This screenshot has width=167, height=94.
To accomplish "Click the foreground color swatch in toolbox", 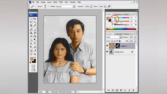I will click(x=32, y=59).
